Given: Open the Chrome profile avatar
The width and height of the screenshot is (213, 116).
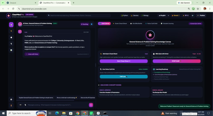Looking at the screenshot, I should point(205,9).
